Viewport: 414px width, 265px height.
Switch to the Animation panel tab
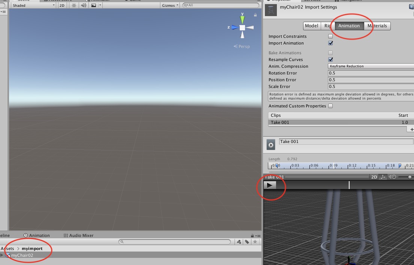point(37,235)
